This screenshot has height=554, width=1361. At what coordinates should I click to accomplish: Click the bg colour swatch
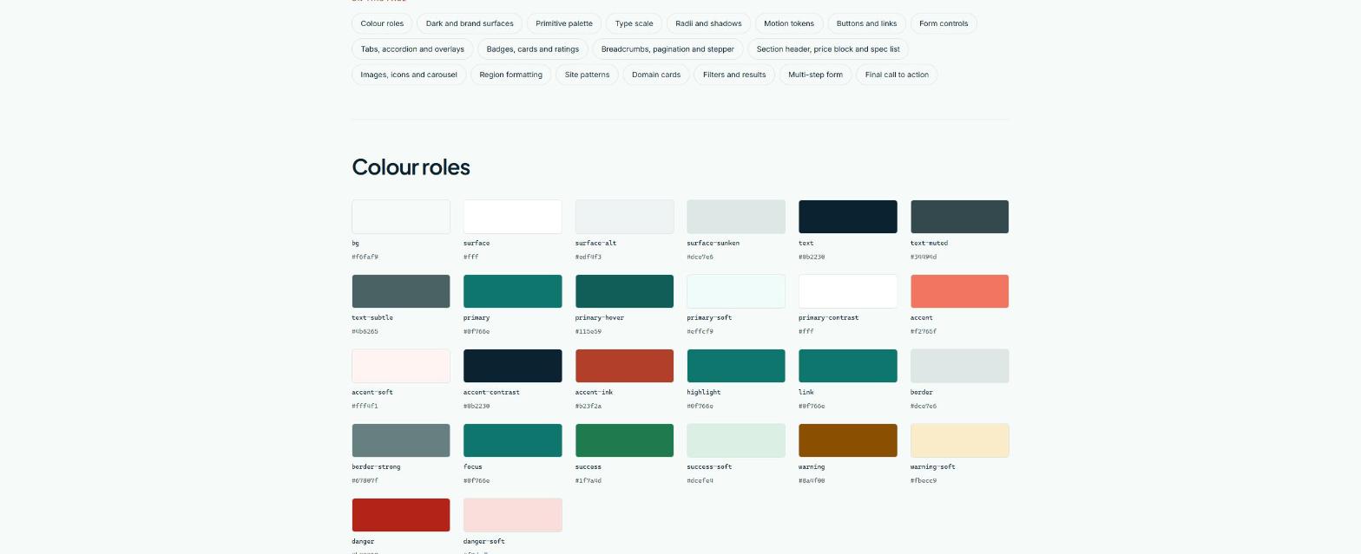coord(401,217)
